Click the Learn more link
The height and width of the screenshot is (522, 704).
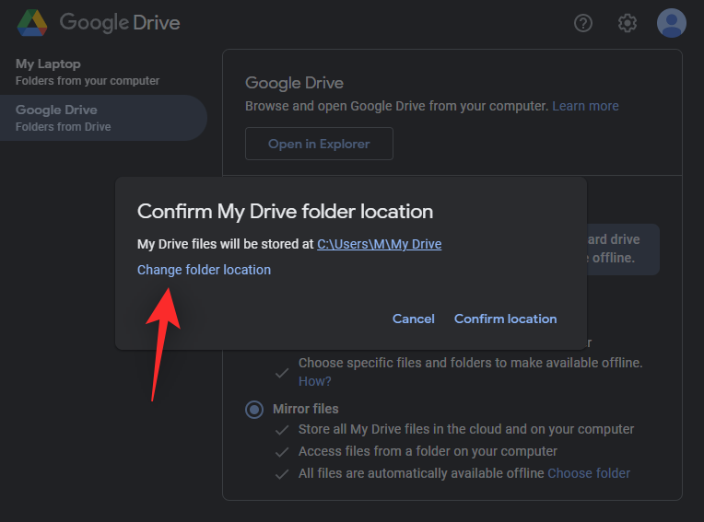(x=585, y=106)
